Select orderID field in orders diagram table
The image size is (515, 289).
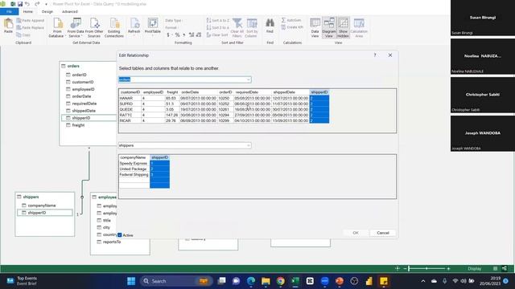tap(79, 75)
